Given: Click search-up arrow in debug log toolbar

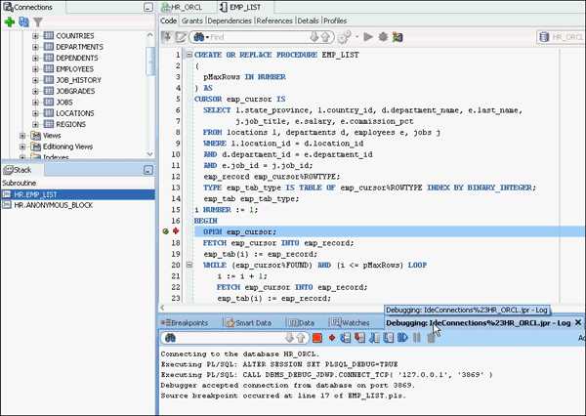Looking at the screenshot, I should [301, 338].
